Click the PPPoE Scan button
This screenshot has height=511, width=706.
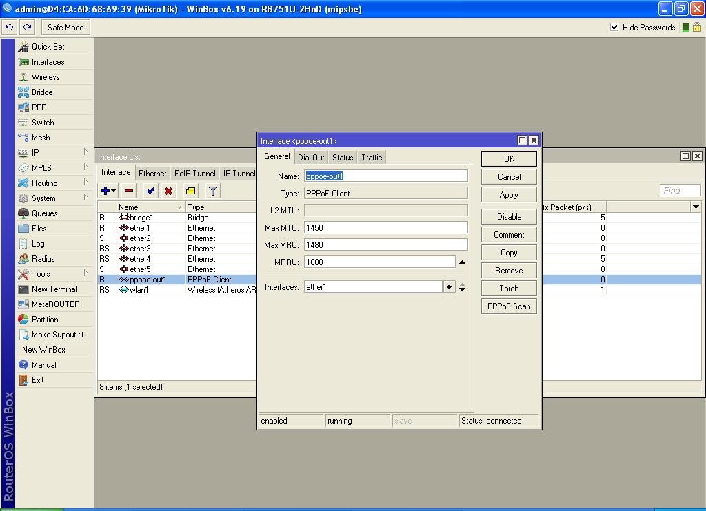tap(509, 306)
